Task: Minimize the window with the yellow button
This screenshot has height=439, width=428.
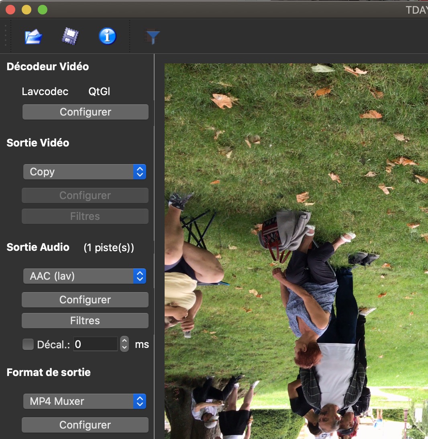Action: pos(26,10)
